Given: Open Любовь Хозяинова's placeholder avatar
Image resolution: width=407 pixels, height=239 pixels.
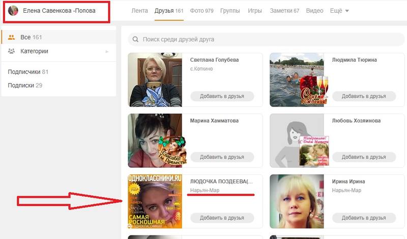Looking at the screenshot, I should coord(297,141).
